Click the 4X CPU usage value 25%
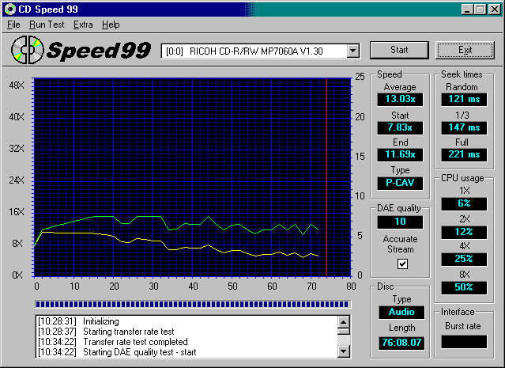505x368 pixels. pyautogui.click(x=464, y=260)
